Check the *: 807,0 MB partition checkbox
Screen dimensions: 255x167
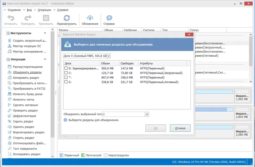(66, 77)
